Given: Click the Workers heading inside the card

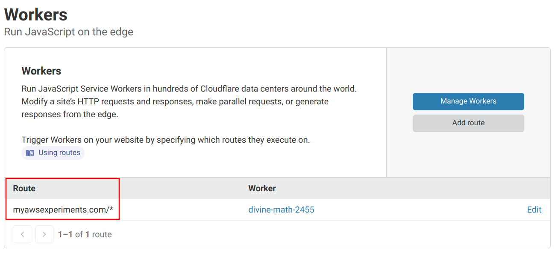Looking at the screenshot, I should [x=41, y=71].
